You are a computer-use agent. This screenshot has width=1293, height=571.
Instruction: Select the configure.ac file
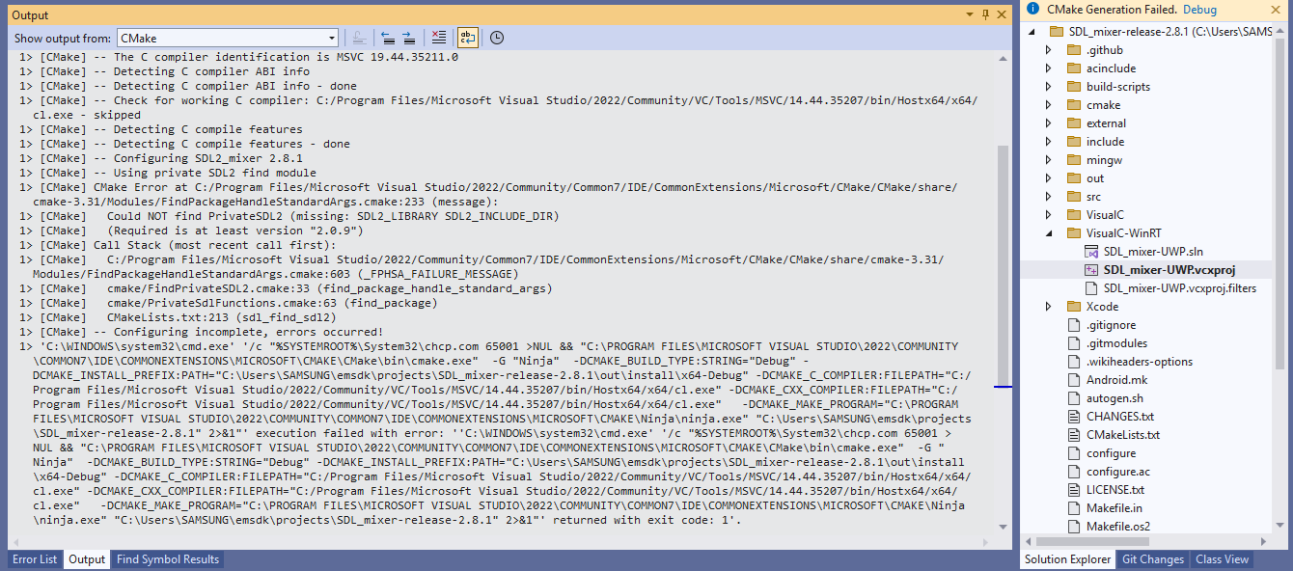click(x=1118, y=472)
